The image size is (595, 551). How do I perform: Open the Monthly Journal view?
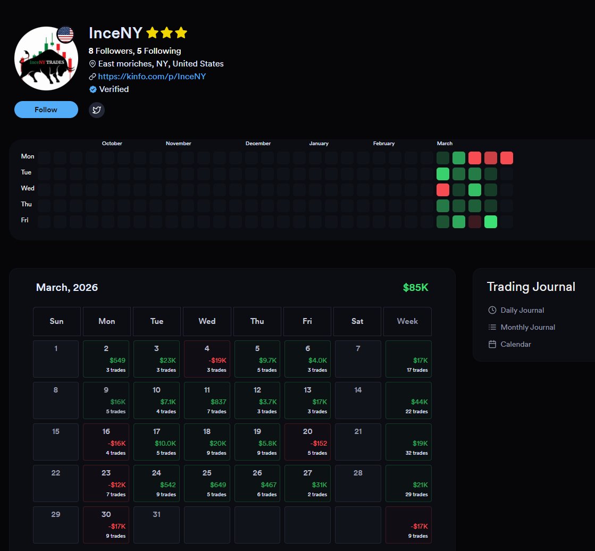tap(527, 327)
